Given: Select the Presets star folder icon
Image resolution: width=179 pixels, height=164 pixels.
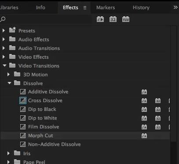Looking at the screenshot, I should pyautogui.click(x=12, y=30).
